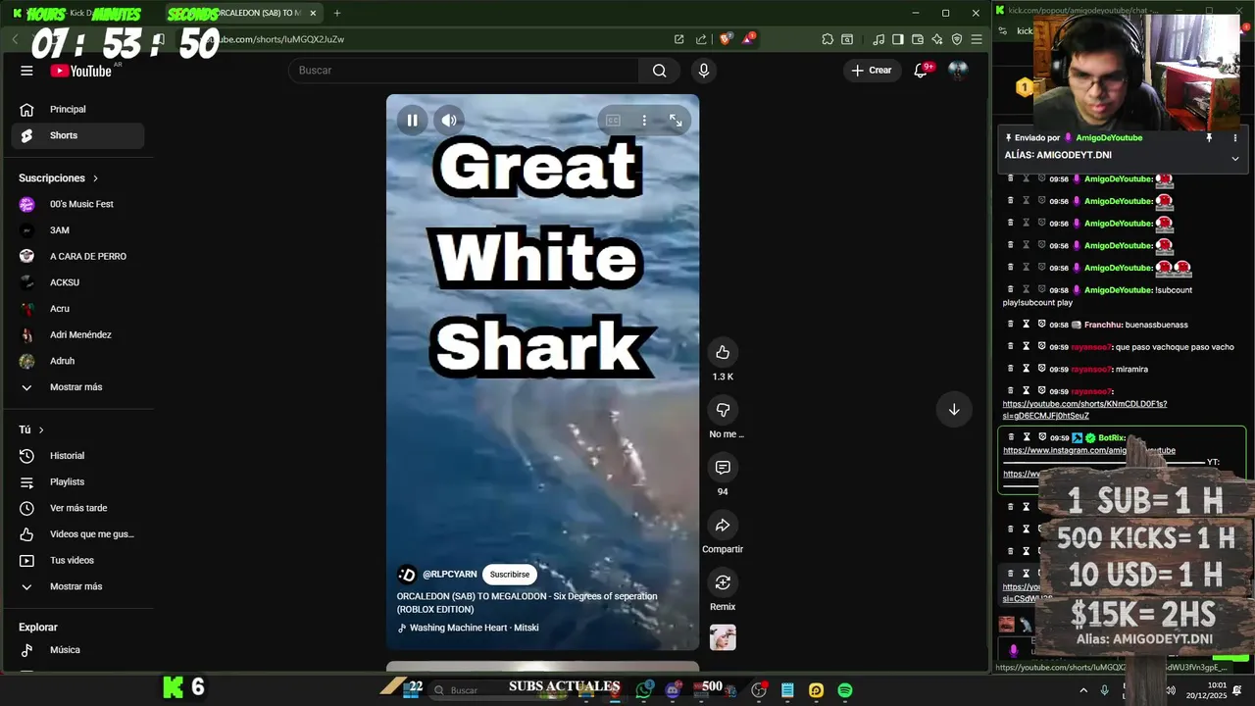This screenshot has width=1255, height=706.
Task: Remix this Short
Action: 723,582
